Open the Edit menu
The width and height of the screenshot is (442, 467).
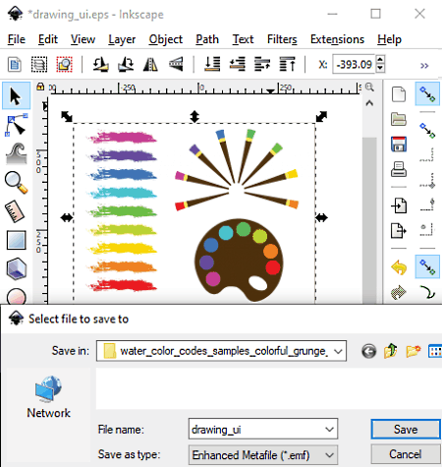pos(48,39)
